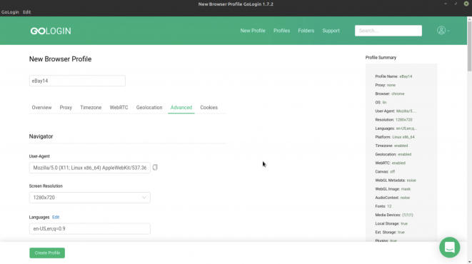Copy the User-Agent string with clipboard icon
The height and width of the screenshot is (264, 472).
155,168
